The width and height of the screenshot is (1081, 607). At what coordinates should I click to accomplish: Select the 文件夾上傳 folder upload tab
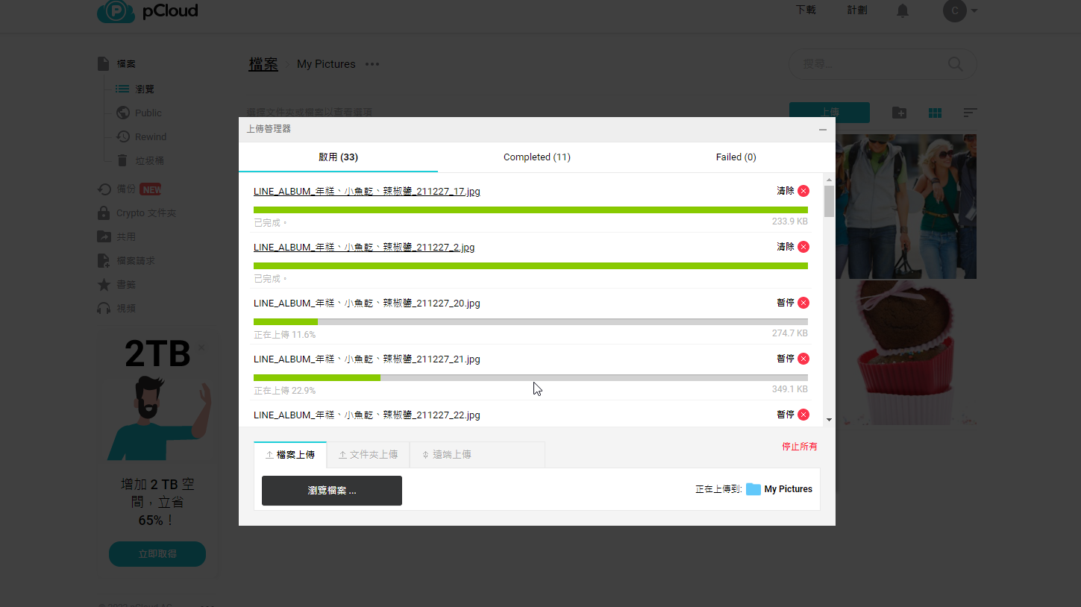point(368,454)
